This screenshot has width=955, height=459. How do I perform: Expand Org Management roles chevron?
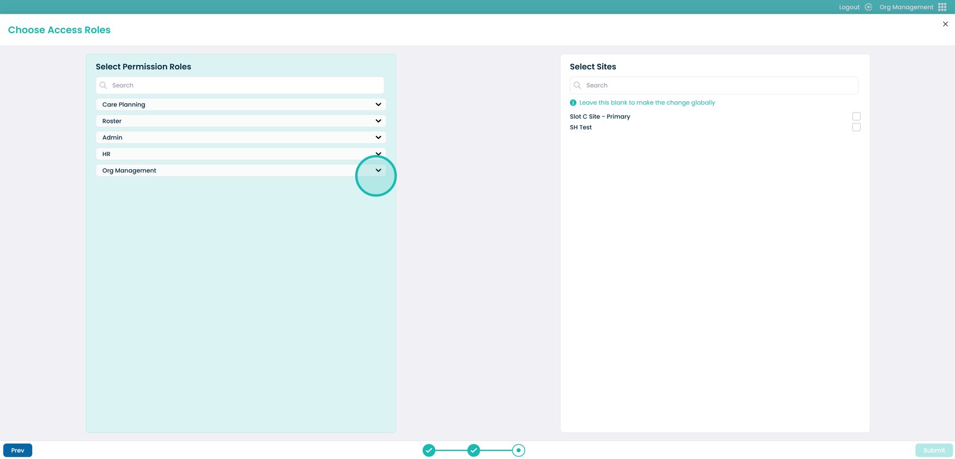(x=378, y=170)
